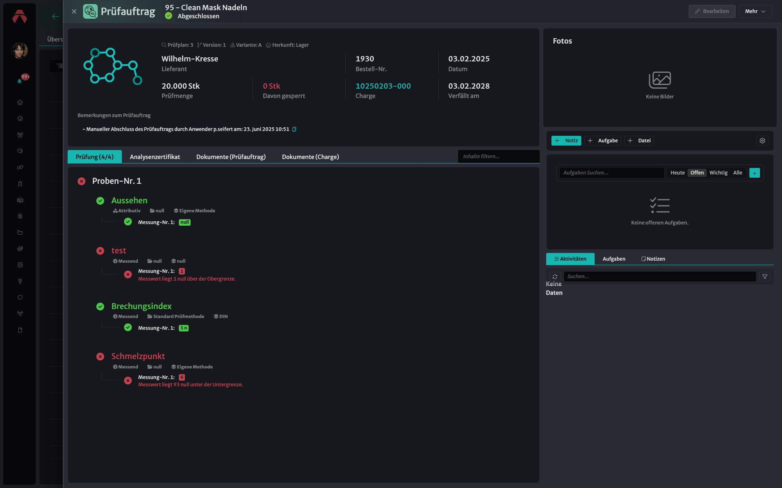
Task: Add a new task with teal plus
Action: 755,173
